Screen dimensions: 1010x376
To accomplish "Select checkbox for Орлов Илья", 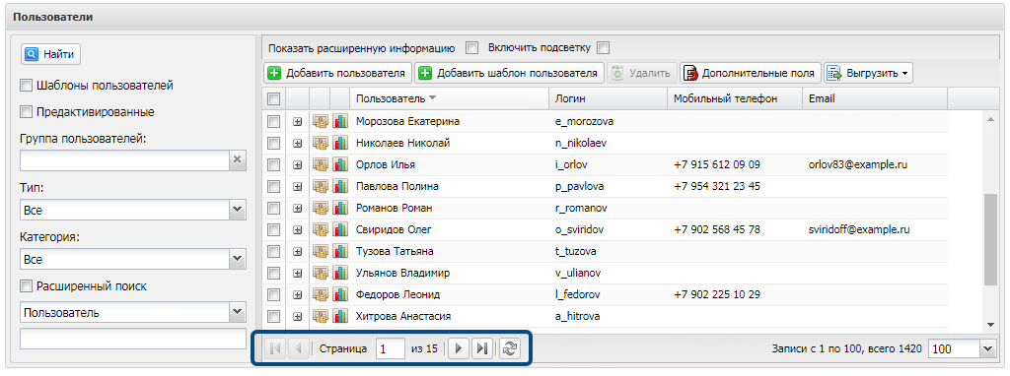I will [x=273, y=164].
